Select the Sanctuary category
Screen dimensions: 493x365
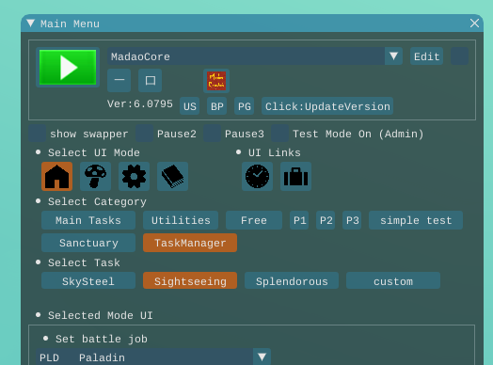tap(88, 243)
